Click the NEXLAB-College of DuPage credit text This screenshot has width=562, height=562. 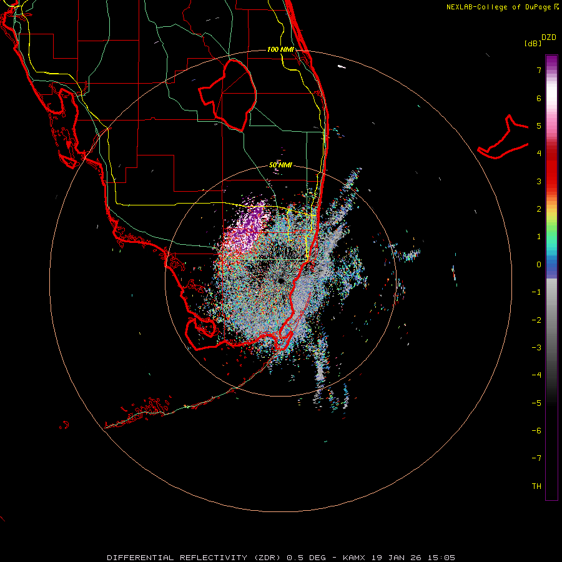point(500,7)
